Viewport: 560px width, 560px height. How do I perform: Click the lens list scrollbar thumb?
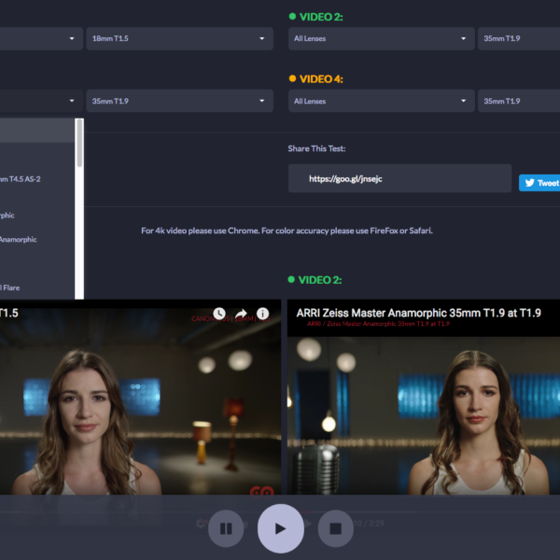tap(79, 143)
